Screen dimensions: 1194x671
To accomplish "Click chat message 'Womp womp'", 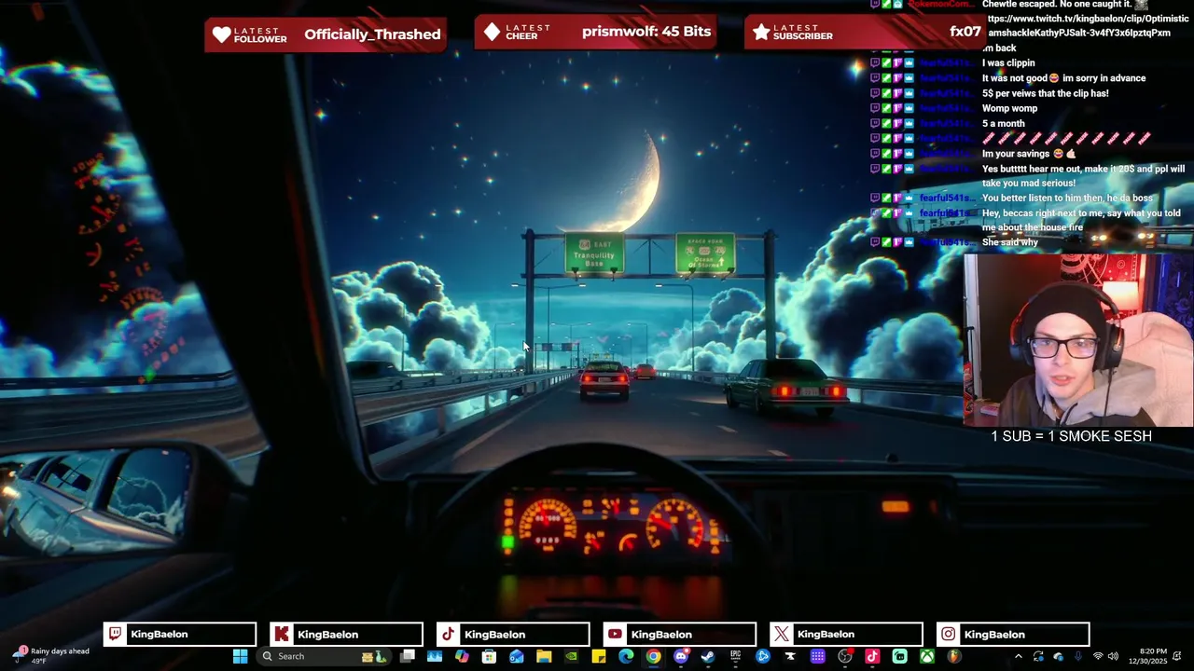I will (x=1009, y=108).
